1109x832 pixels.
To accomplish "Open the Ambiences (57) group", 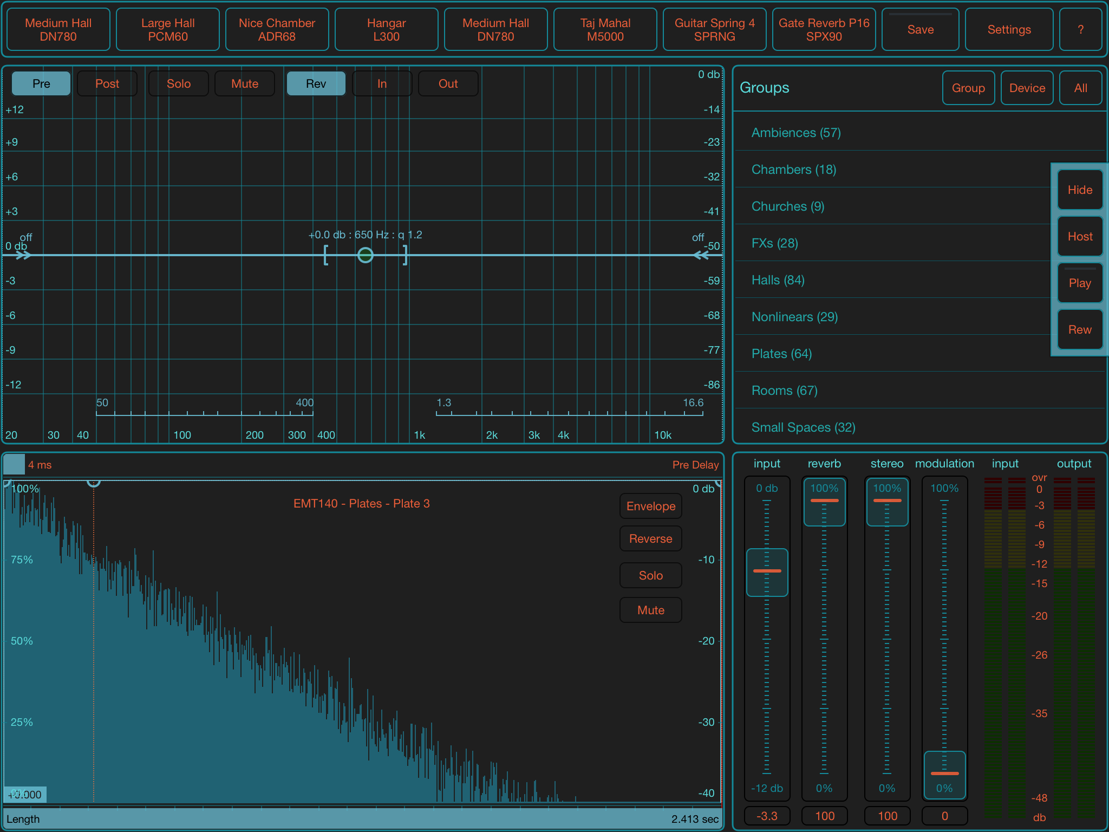I will [919, 133].
